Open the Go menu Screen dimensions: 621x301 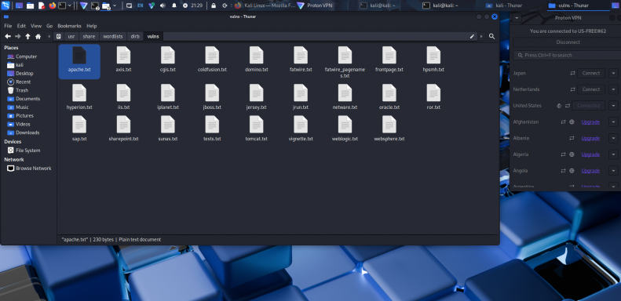pos(49,26)
